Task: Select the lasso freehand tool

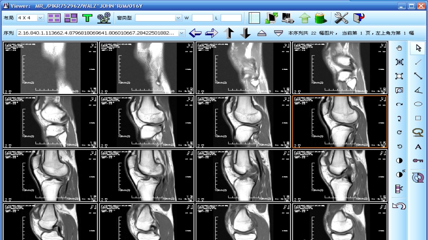Action: point(418,132)
